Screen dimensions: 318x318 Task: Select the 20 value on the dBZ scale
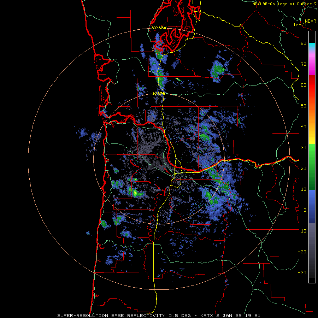[x=304, y=169]
